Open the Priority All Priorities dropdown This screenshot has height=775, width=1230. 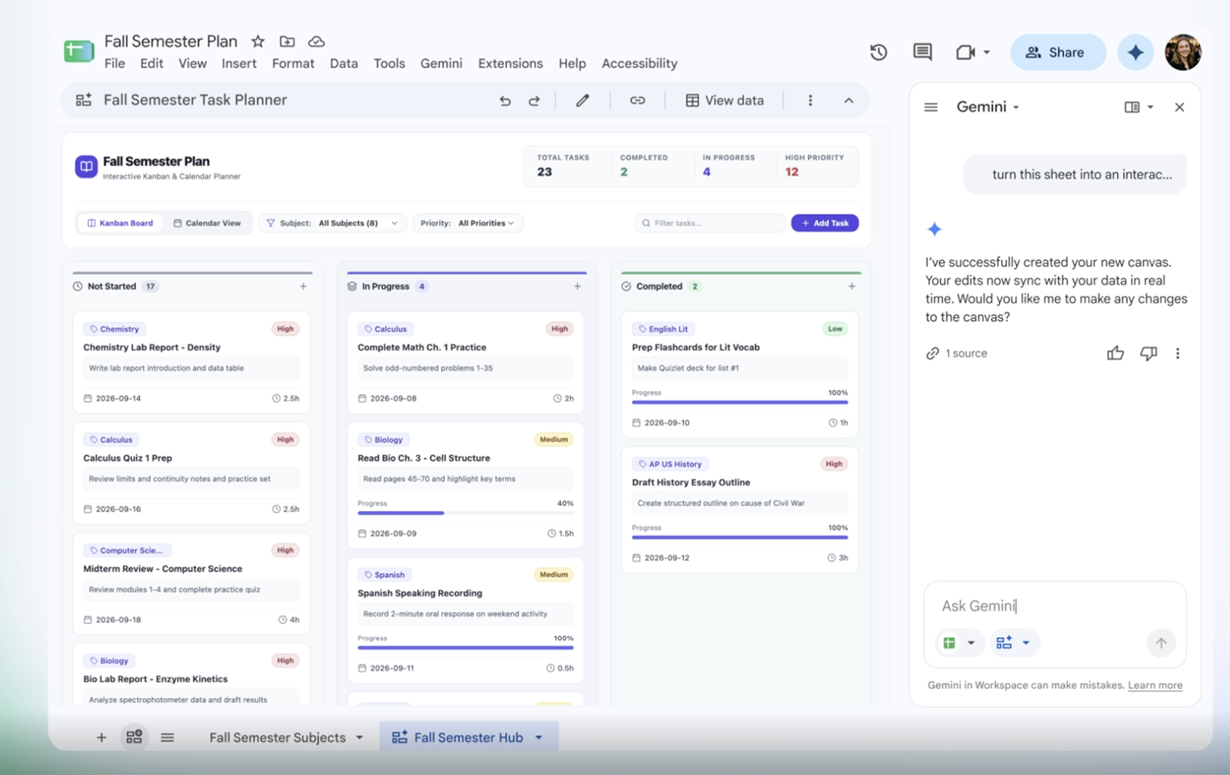[x=468, y=224]
